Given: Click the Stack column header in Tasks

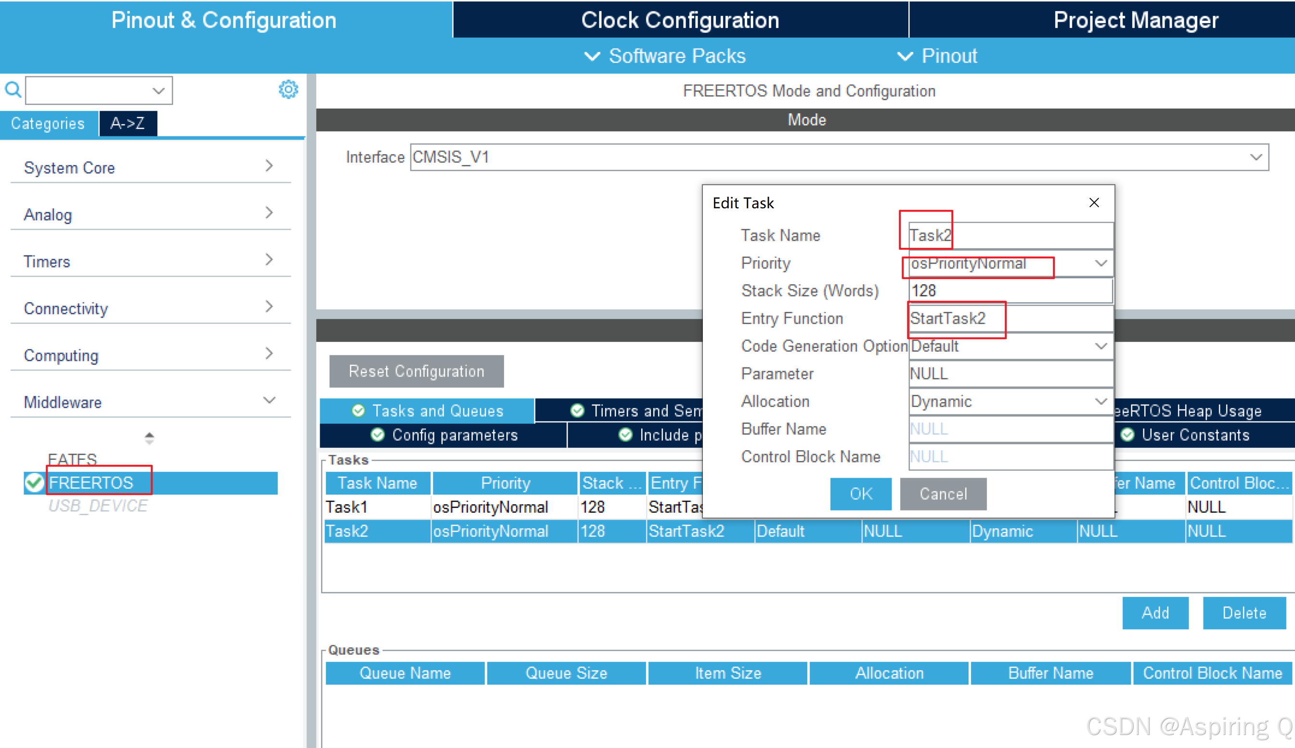Looking at the screenshot, I should [x=612, y=483].
